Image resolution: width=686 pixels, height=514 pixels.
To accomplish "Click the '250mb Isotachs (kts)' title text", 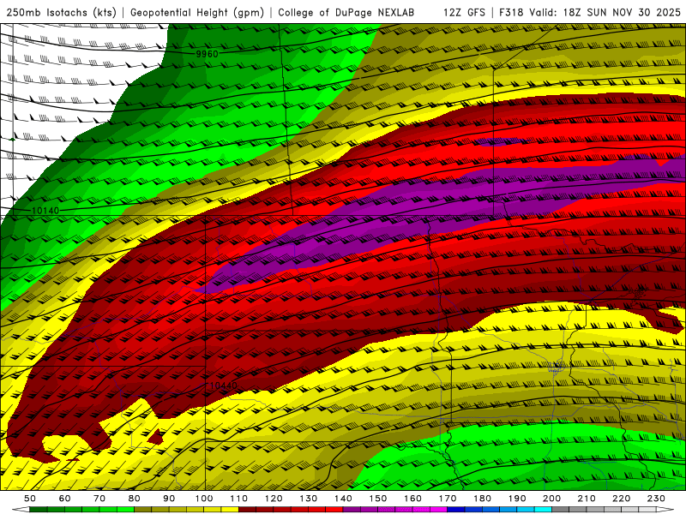I will pos(62,12).
